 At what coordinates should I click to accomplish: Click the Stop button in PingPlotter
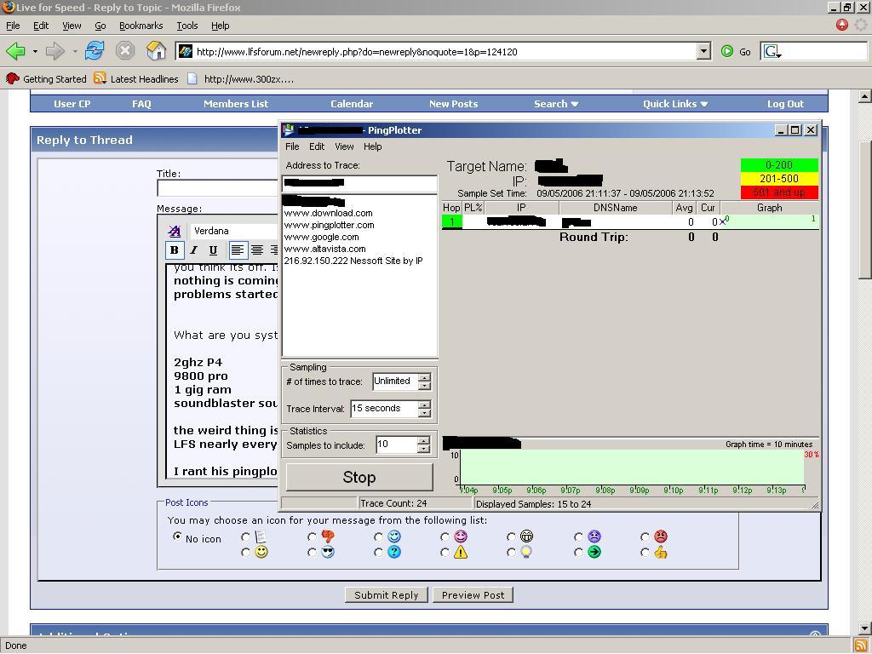pos(359,477)
